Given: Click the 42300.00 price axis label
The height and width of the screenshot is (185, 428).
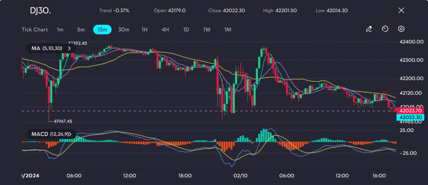Looking at the screenshot, I should (x=411, y=60).
